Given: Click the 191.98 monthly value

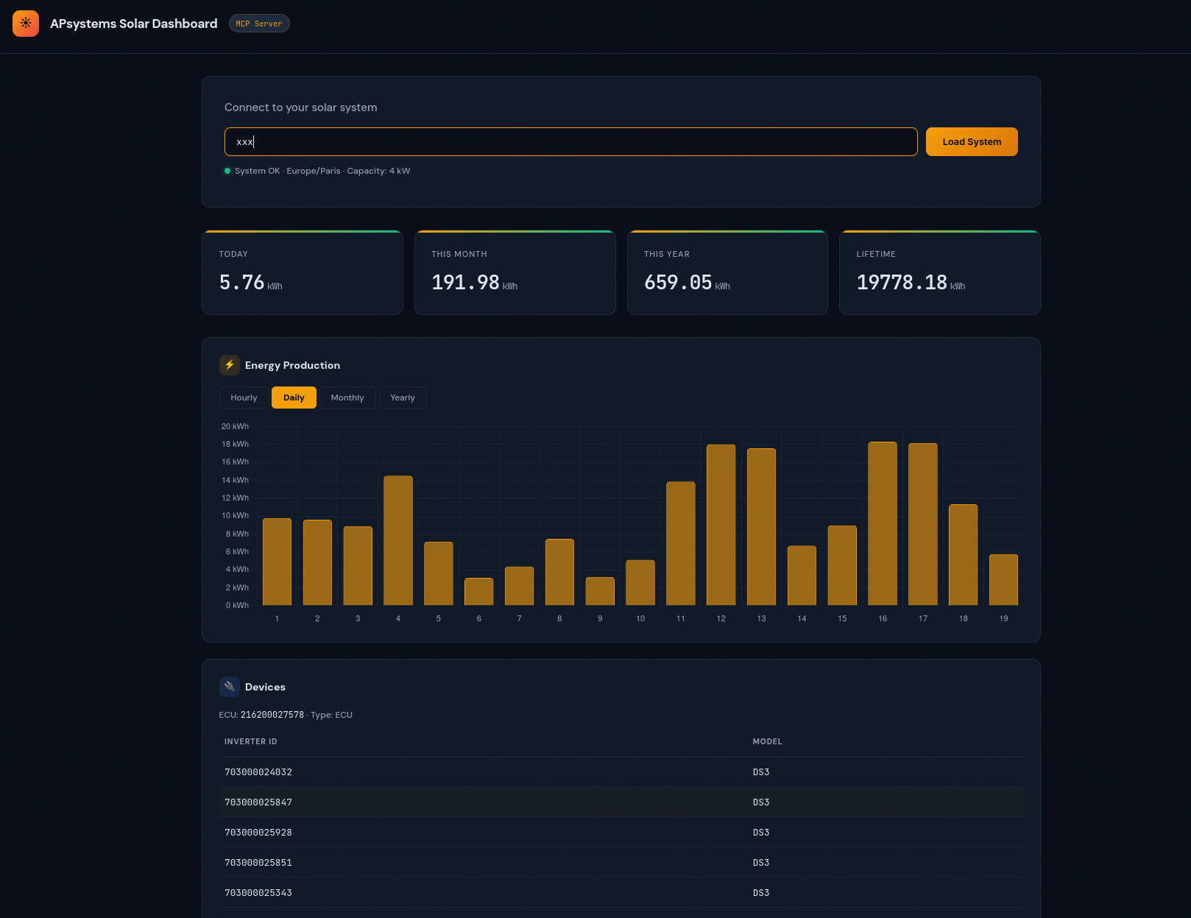Looking at the screenshot, I should (465, 283).
